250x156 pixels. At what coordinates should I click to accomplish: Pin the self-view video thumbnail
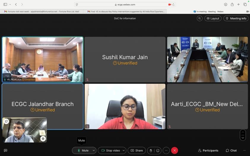(x=6, y=121)
